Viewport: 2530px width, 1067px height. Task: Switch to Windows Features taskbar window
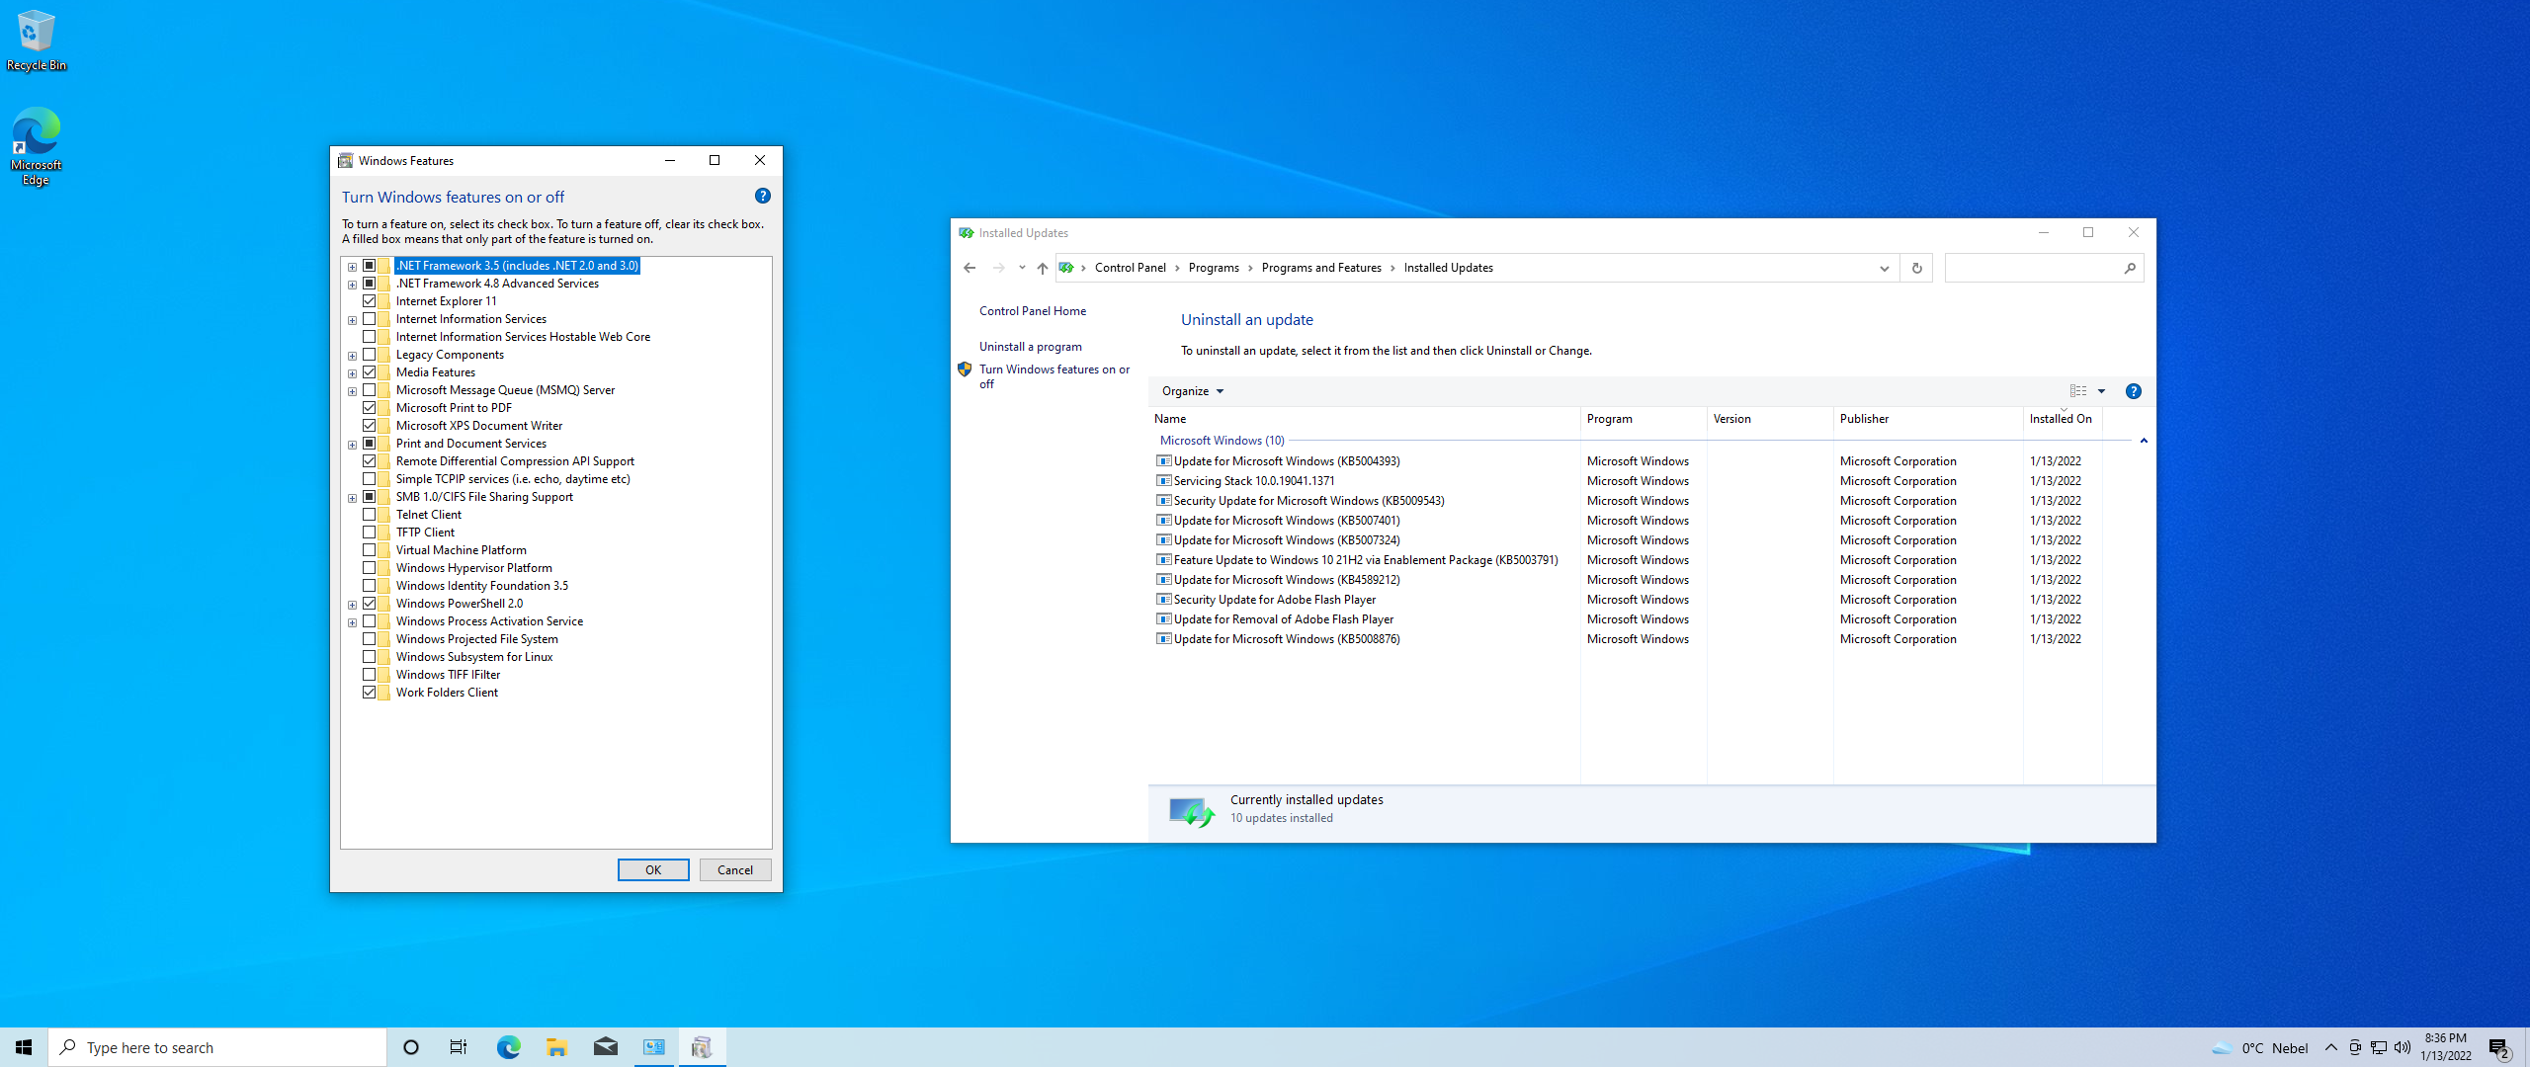coord(703,1047)
